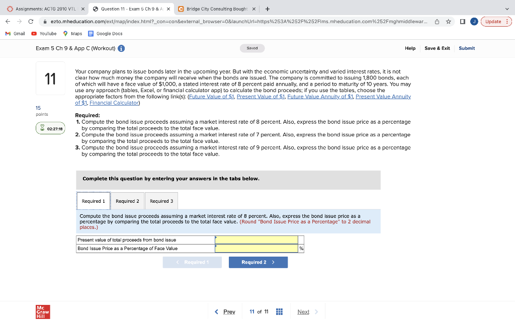Open Gmail bookmark

click(x=15, y=34)
